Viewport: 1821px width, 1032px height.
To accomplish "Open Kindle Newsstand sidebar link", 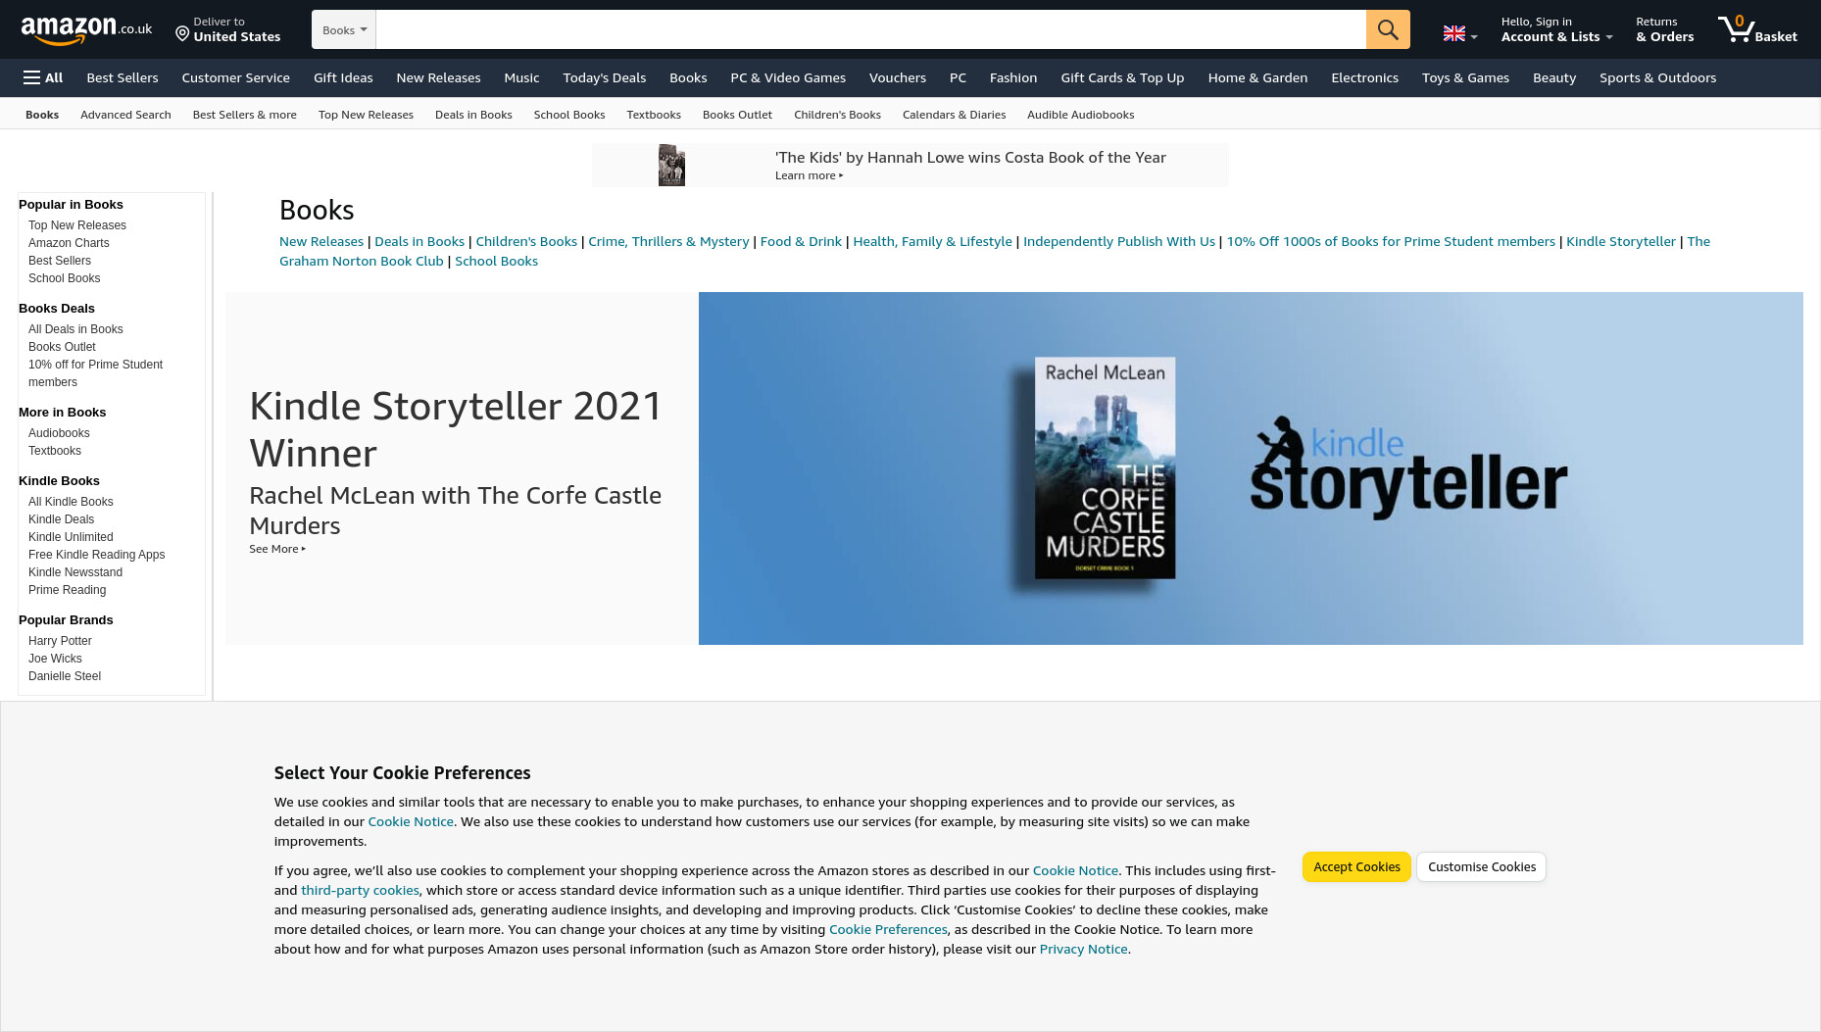I will [75, 572].
